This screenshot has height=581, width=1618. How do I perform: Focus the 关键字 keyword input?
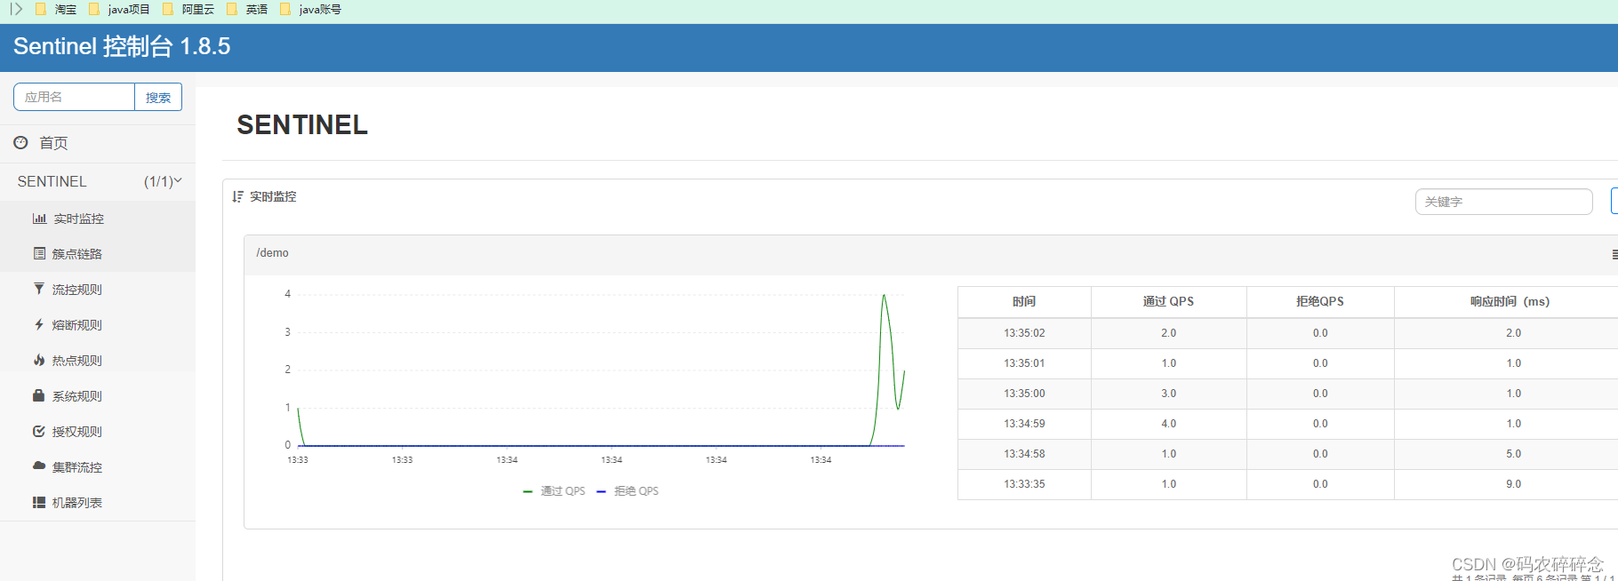1503,202
